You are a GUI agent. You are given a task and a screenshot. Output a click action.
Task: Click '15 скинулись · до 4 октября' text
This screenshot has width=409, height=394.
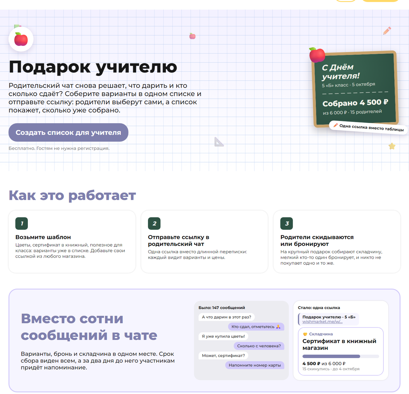click(331, 369)
